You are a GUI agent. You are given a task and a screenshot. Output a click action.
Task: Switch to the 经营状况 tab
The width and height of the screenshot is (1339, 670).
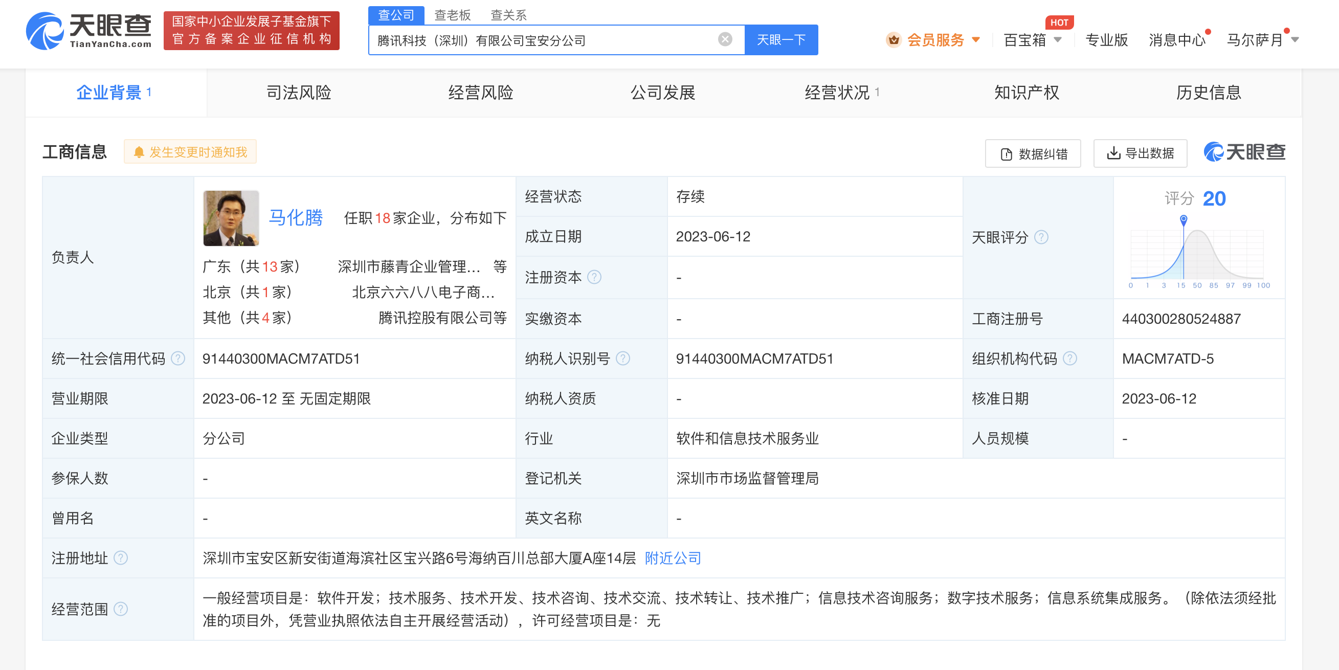pos(842,93)
